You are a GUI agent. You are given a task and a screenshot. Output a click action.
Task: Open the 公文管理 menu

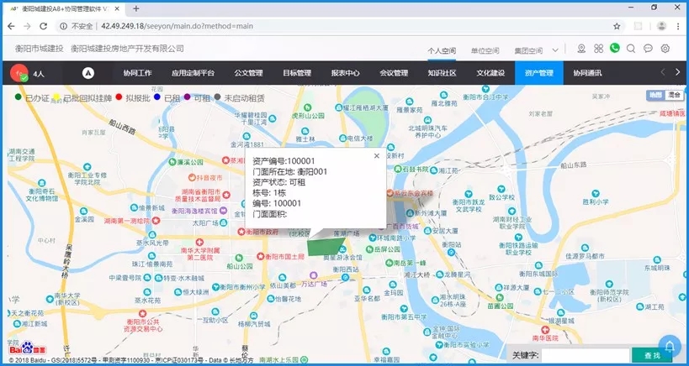[248, 73]
